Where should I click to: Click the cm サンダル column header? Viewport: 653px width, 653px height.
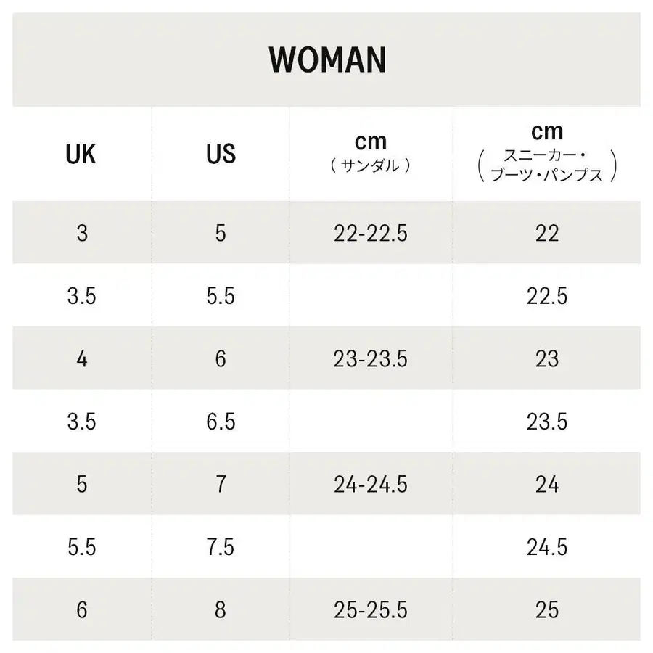pyautogui.click(x=371, y=152)
